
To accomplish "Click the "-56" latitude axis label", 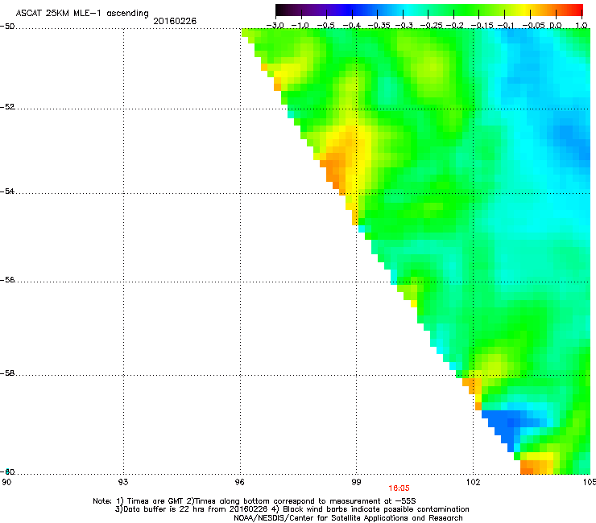I will (x=7, y=279).
